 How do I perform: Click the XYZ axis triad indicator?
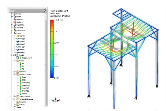pyautogui.click(x=56, y=99)
